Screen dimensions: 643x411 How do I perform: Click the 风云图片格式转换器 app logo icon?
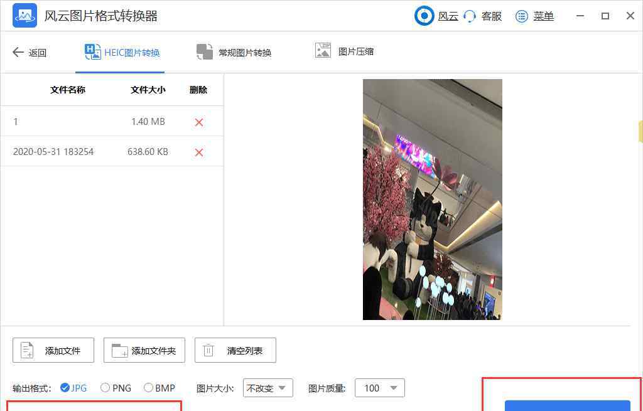tap(24, 16)
